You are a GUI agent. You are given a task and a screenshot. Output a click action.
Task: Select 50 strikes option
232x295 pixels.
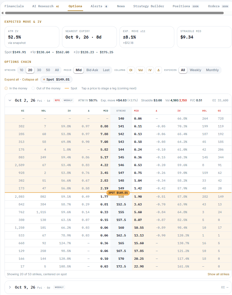tap(48, 70)
